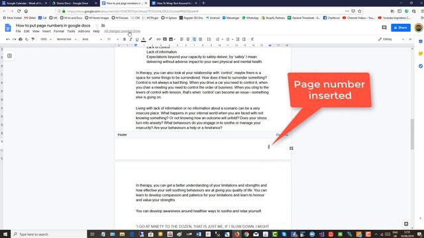Toggle the numbered list
The width and height of the screenshot is (424, 238).
pos(217,40)
